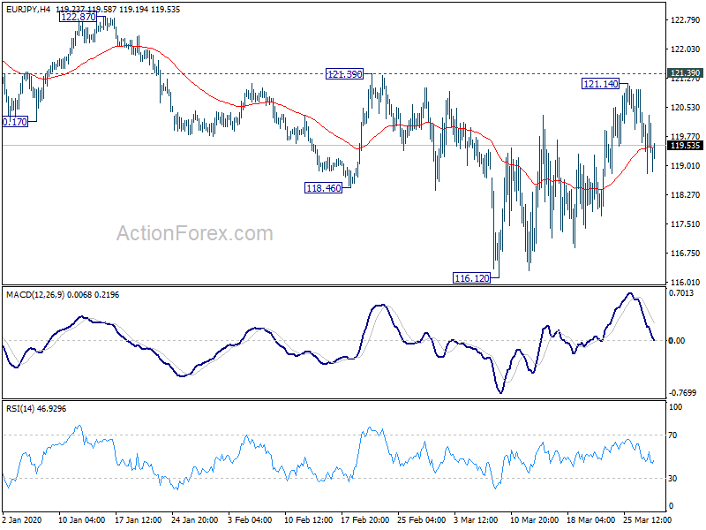This screenshot has height=530, width=706.
Task: Click the 10 Jan 04:00 date label
Action: (81, 519)
